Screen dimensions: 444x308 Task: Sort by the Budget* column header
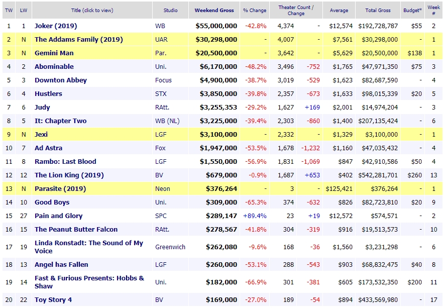coord(412,11)
